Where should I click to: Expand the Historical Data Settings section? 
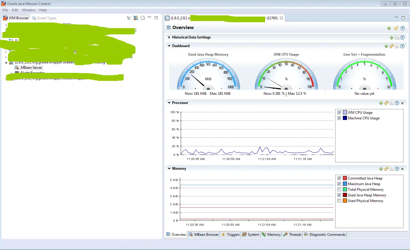click(169, 37)
